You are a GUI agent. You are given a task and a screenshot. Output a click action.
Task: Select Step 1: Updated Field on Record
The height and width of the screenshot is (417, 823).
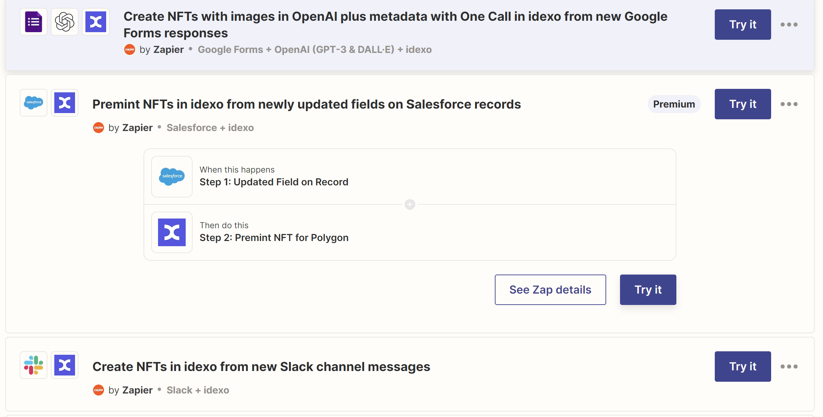click(x=274, y=182)
